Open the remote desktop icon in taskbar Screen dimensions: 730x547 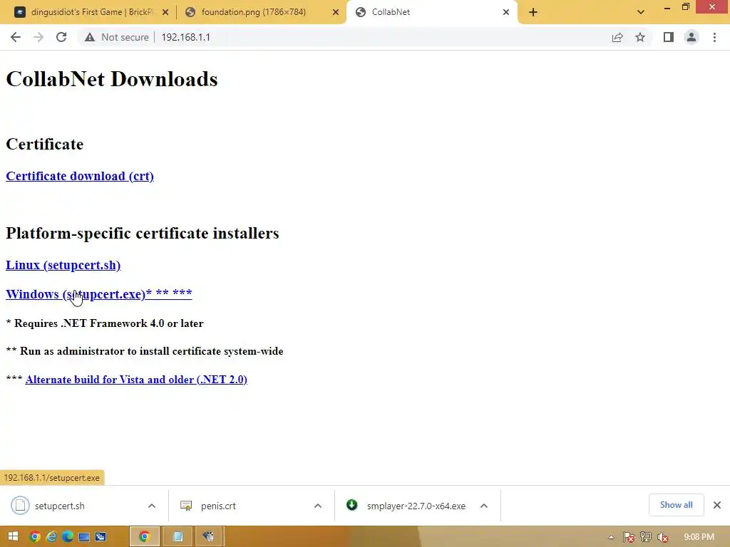tap(101, 537)
